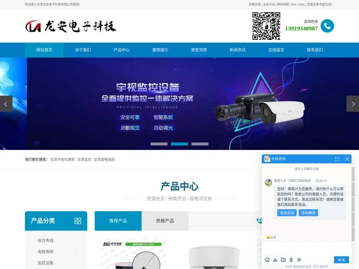
Task: Open 联系我们 navigation item
Action: point(315,50)
